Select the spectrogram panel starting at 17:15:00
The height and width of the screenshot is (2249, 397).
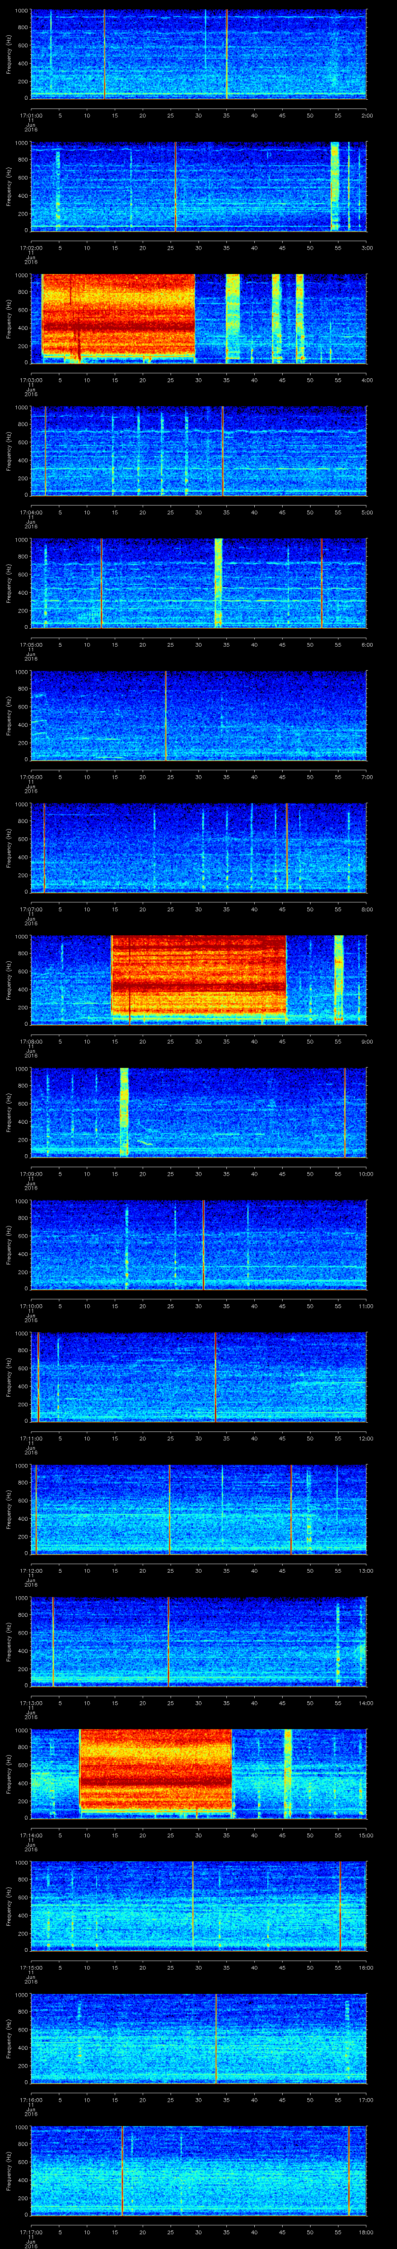click(198, 1906)
